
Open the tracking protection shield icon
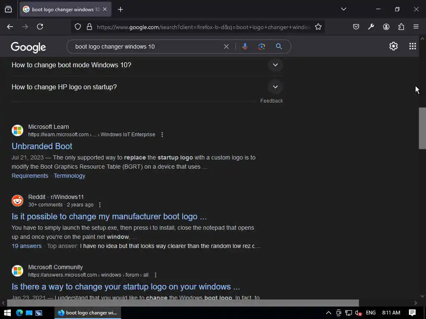(x=78, y=27)
